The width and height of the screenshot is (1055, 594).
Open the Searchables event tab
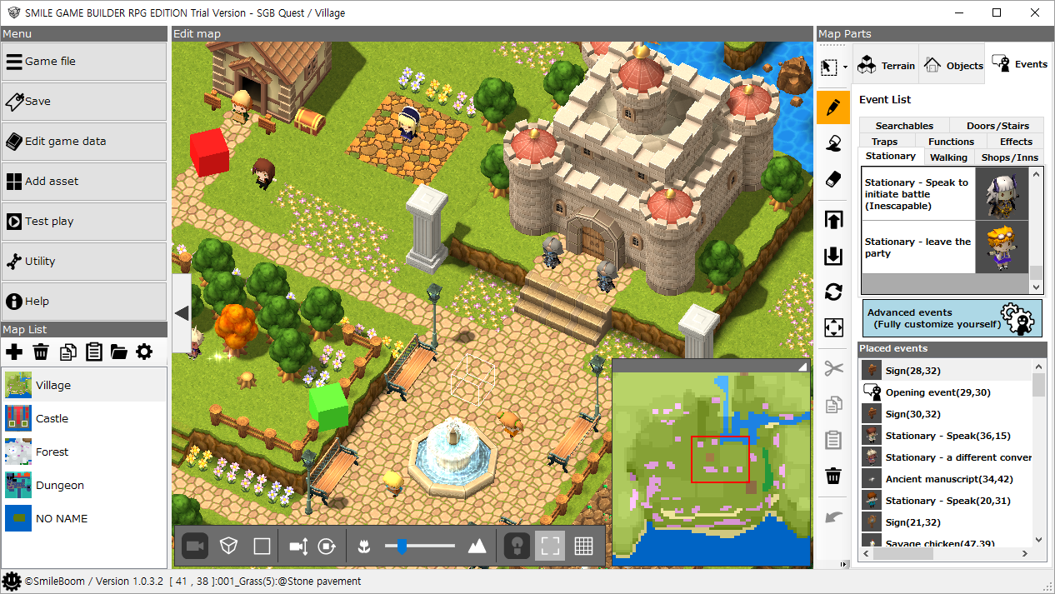(904, 126)
